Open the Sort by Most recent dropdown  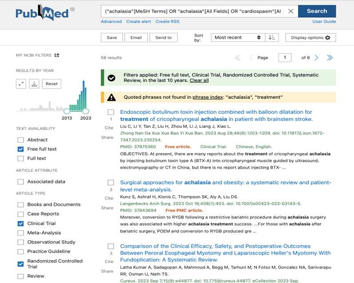[238, 37]
